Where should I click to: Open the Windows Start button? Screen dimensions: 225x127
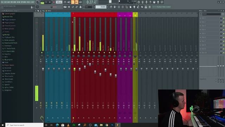pos(2,125)
